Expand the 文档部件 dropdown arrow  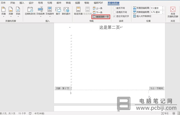[50, 17]
